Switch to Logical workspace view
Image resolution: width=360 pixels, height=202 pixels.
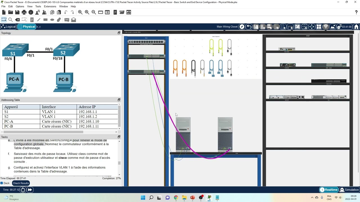coord(8,27)
